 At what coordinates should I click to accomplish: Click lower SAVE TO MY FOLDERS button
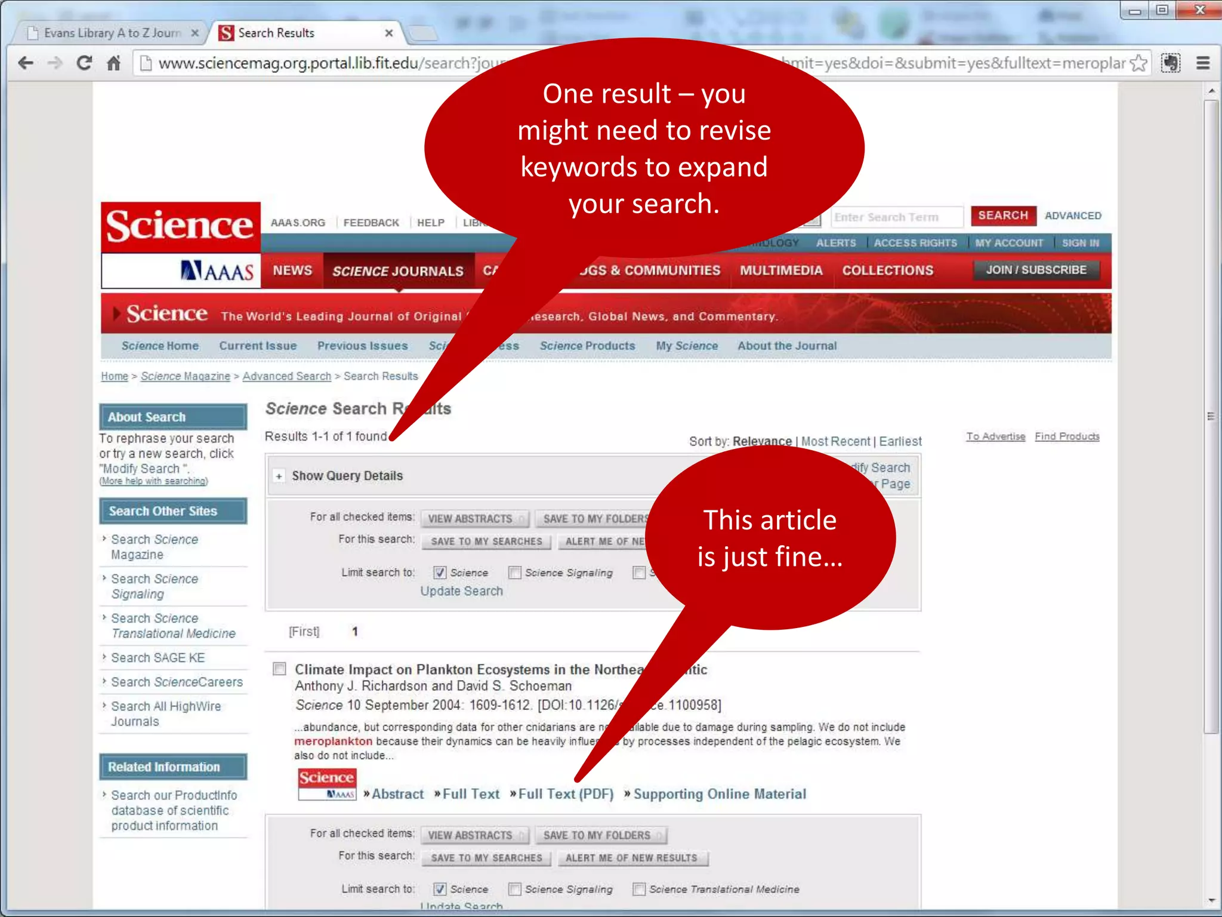click(x=601, y=835)
